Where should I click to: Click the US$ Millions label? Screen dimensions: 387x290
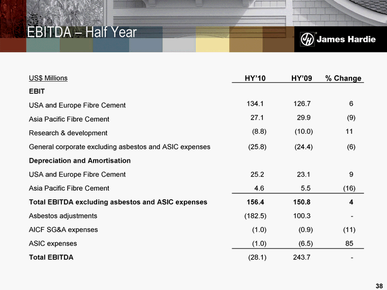[x=48, y=78]
